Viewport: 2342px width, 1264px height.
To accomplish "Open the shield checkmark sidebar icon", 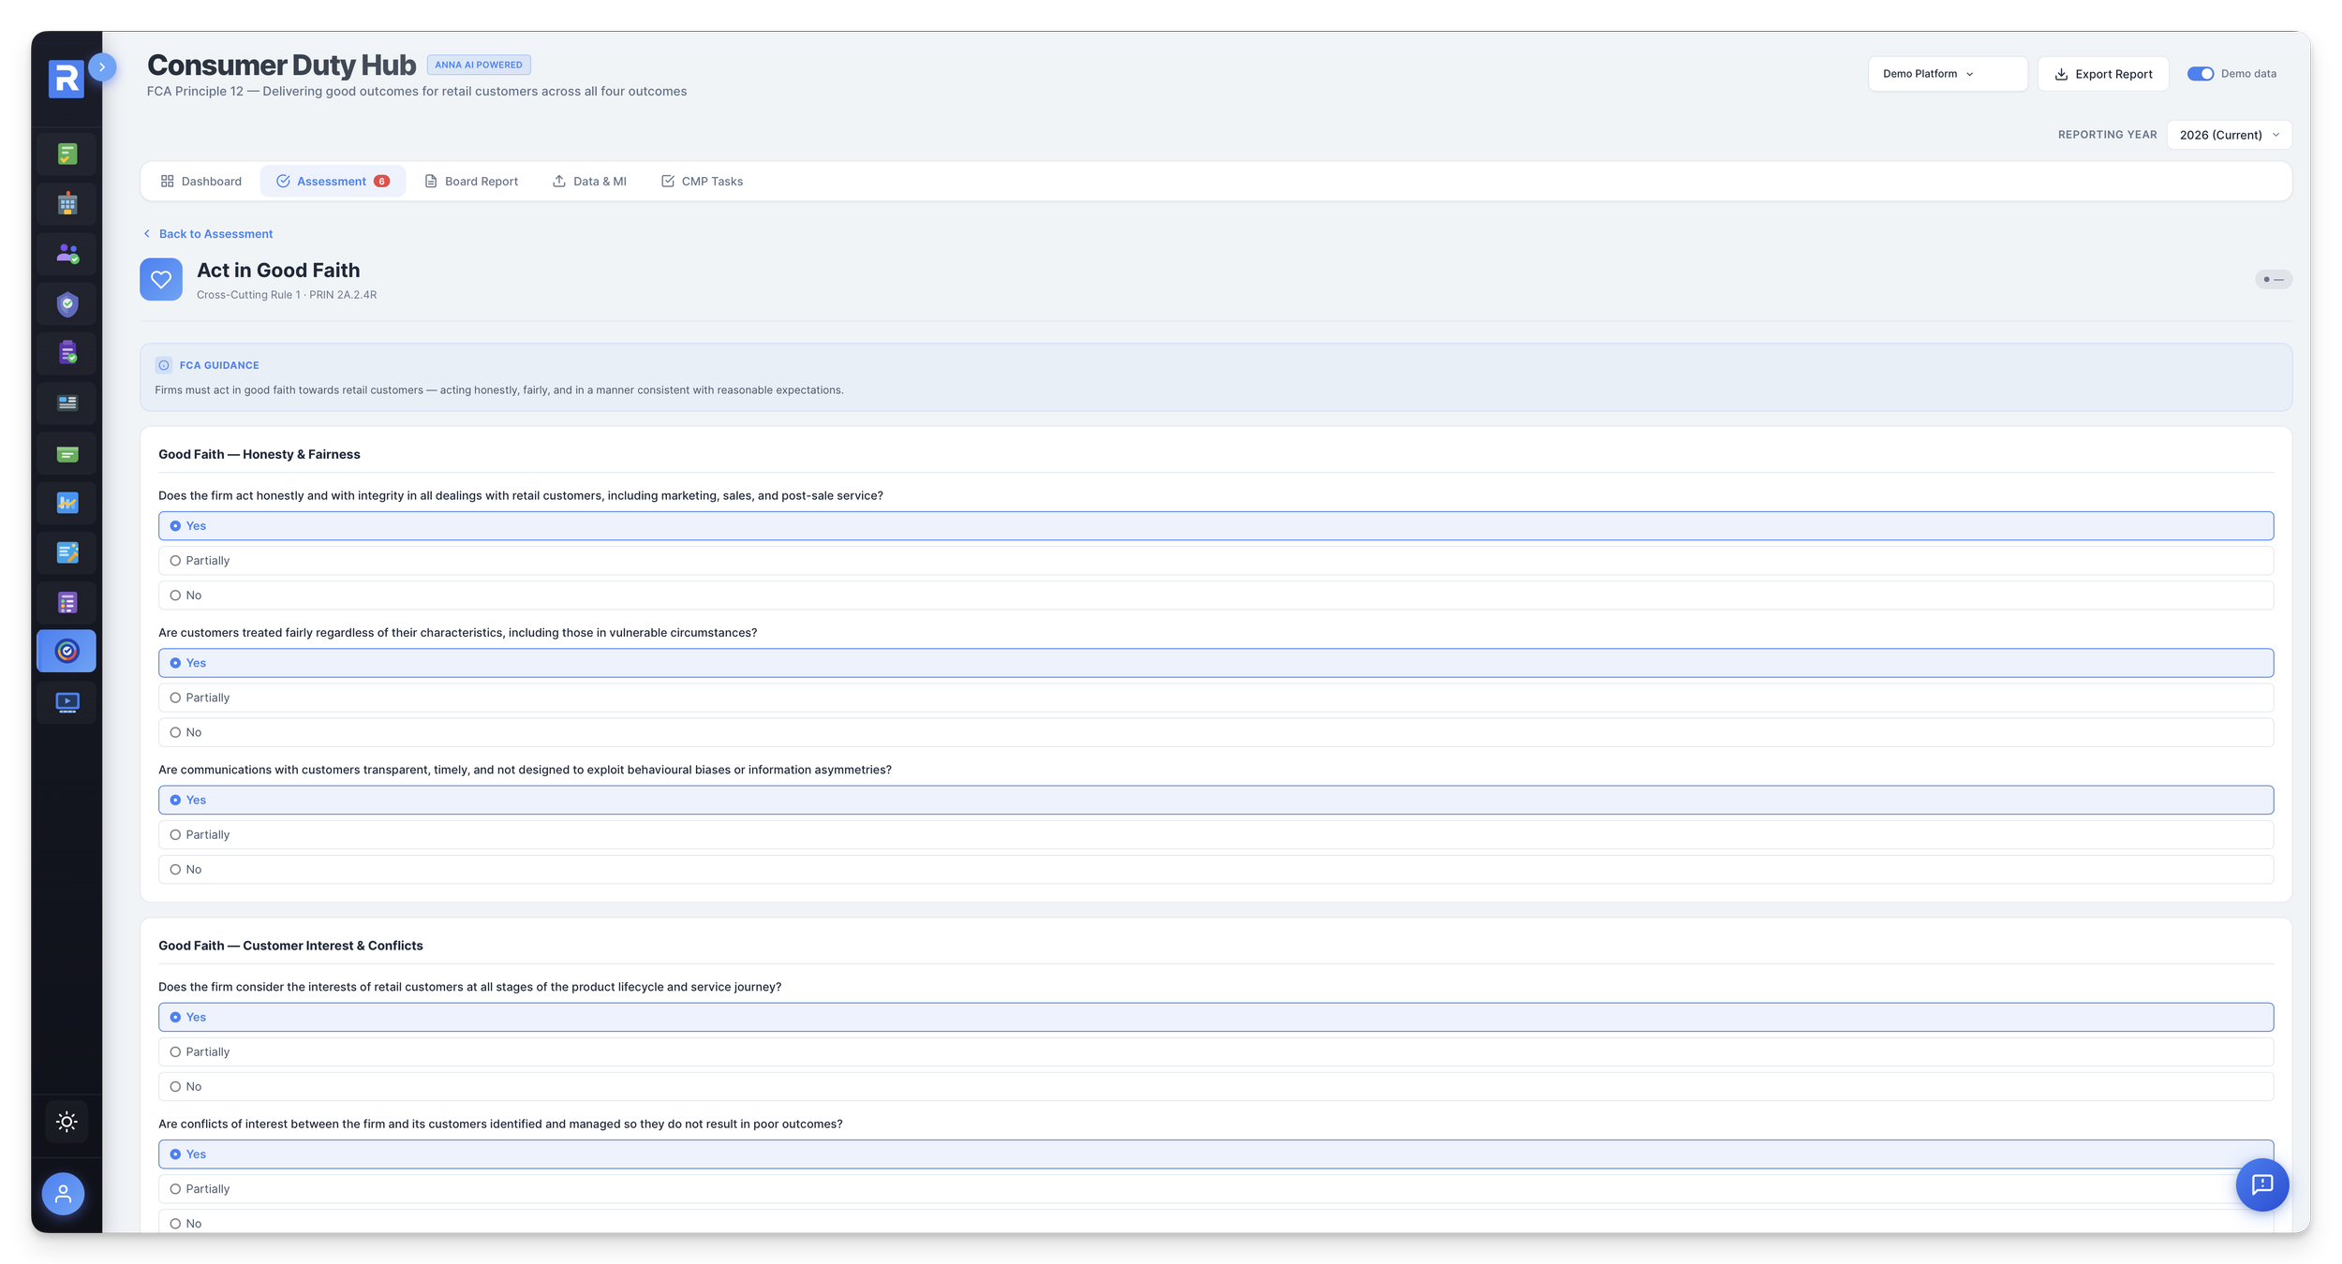I will (67, 304).
